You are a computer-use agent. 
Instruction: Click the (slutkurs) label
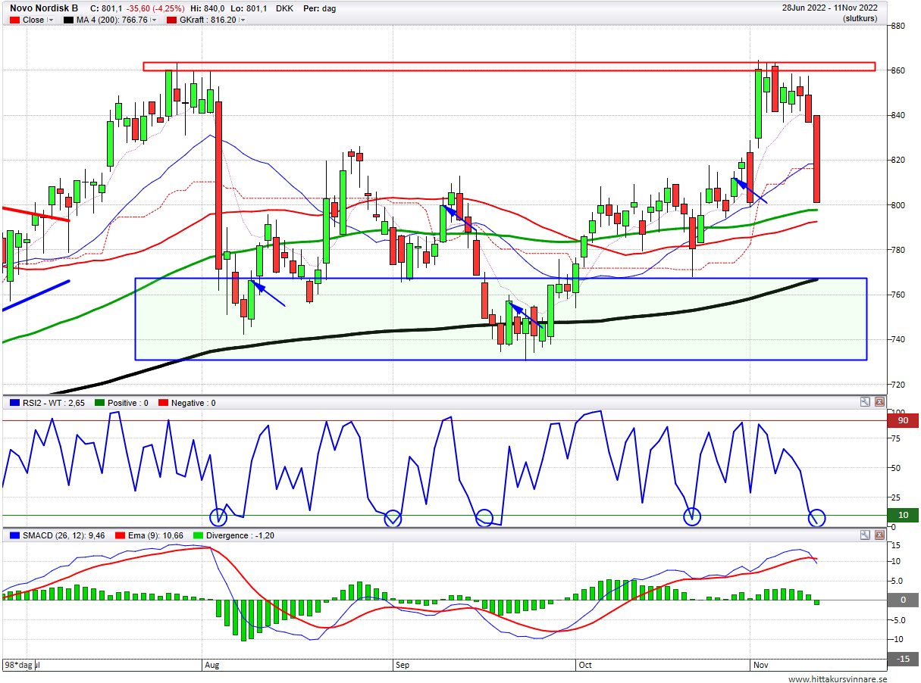pos(860,18)
